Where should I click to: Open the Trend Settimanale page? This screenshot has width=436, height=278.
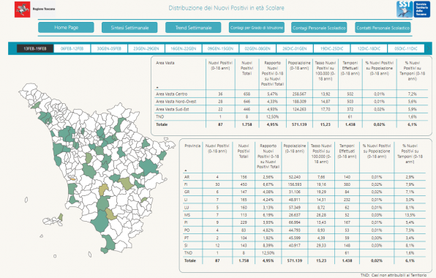click(x=193, y=28)
